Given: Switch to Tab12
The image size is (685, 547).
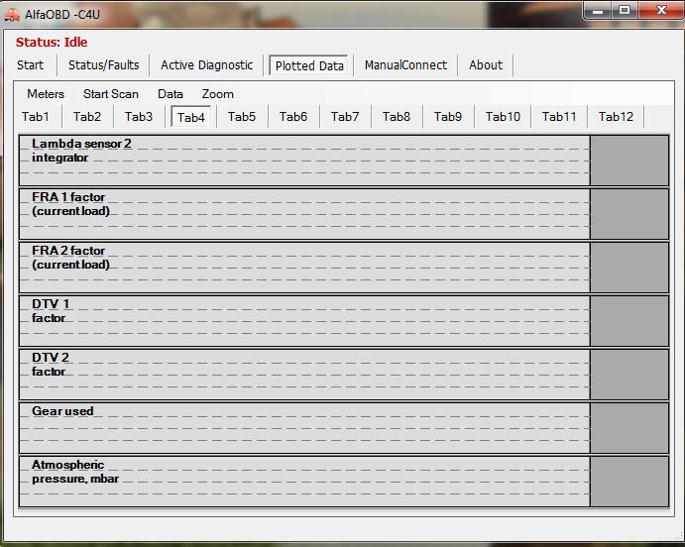Looking at the screenshot, I should [x=616, y=117].
